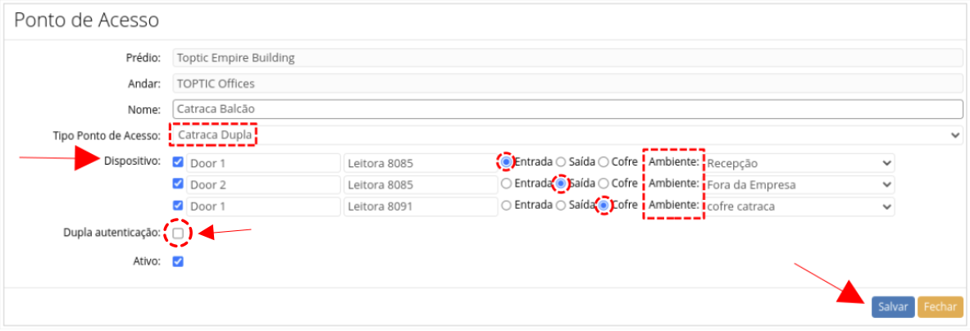Expand the Fora da Empresa dropdown
Image resolution: width=970 pixels, height=331 pixels.
pyautogui.click(x=799, y=184)
